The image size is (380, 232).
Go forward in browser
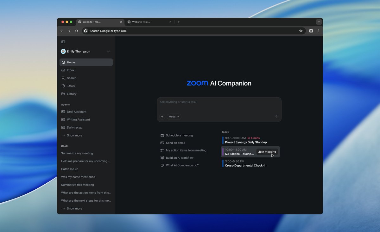pyautogui.click(x=69, y=31)
